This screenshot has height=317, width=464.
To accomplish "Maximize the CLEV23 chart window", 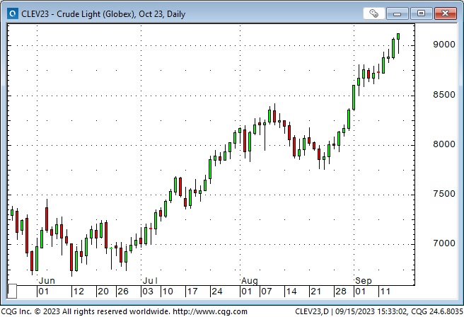I will [x=421, y=13].
